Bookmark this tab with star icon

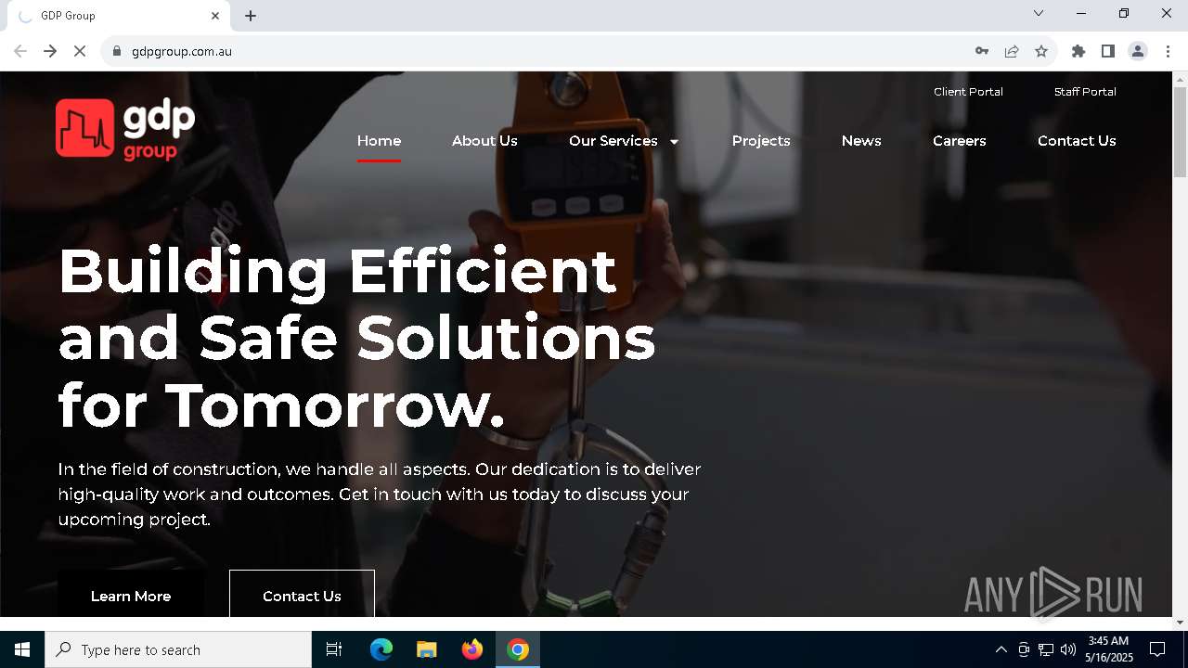1041,51
